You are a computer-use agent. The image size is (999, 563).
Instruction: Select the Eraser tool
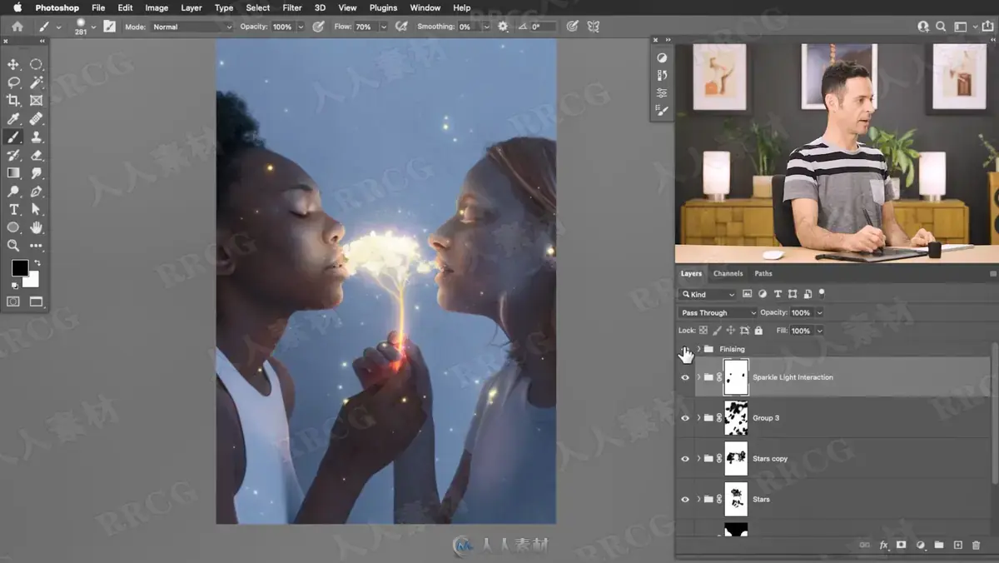pyautogui.click(x=36, y=155)
